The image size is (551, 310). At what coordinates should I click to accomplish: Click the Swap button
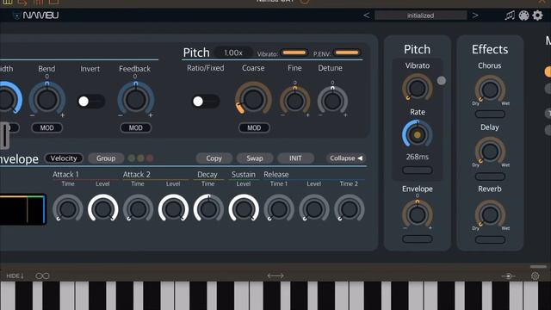255,158
